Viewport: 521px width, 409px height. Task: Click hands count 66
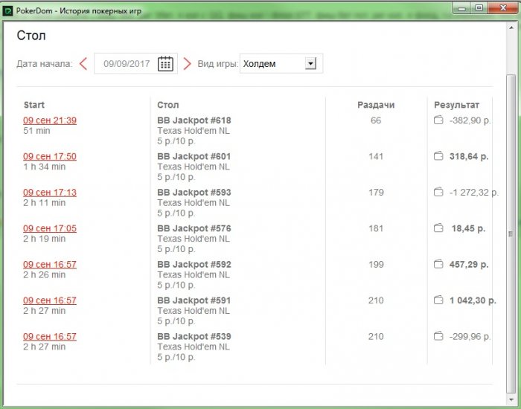pos(376,120)
